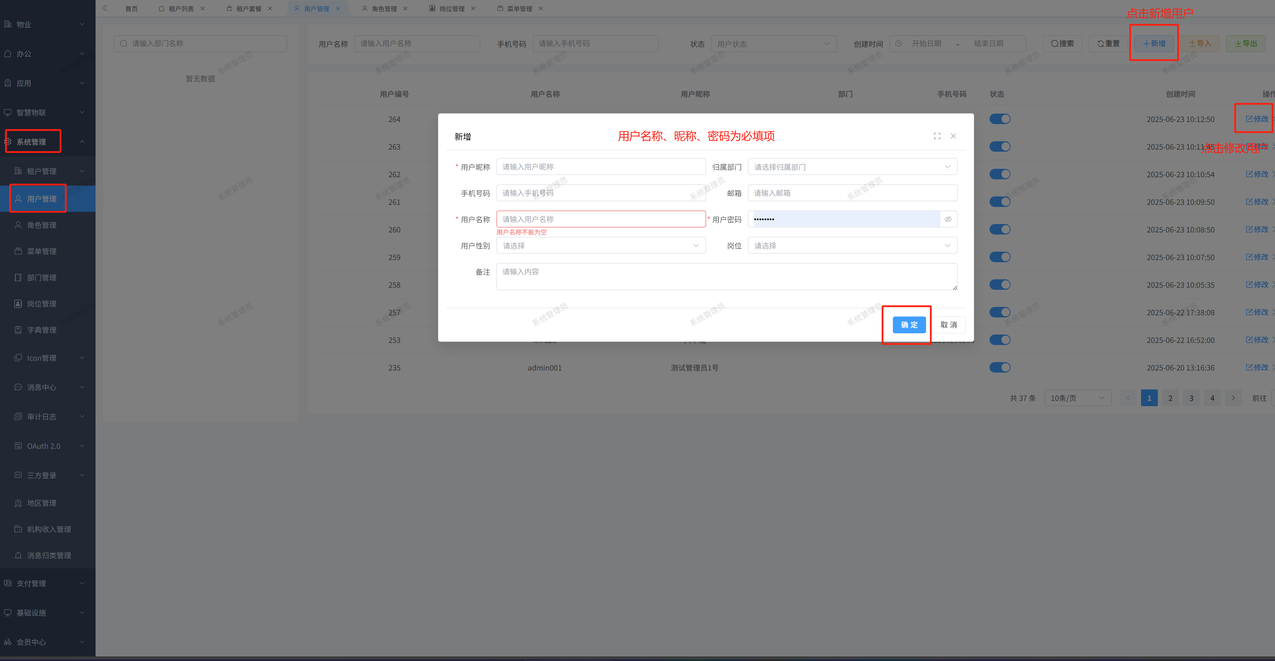Click the 菜单管理 sidebar icon
1275x661 pixels.
pyautogui.click(x=18, y=251)
